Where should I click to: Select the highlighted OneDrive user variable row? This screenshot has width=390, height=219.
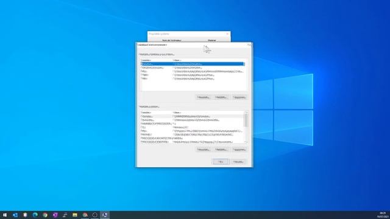tap(193, 64)
